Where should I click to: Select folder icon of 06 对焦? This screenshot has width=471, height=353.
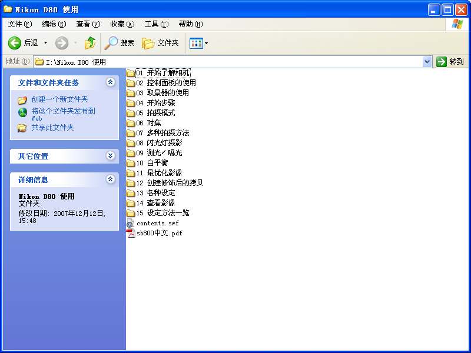click(x=131, y=123)
